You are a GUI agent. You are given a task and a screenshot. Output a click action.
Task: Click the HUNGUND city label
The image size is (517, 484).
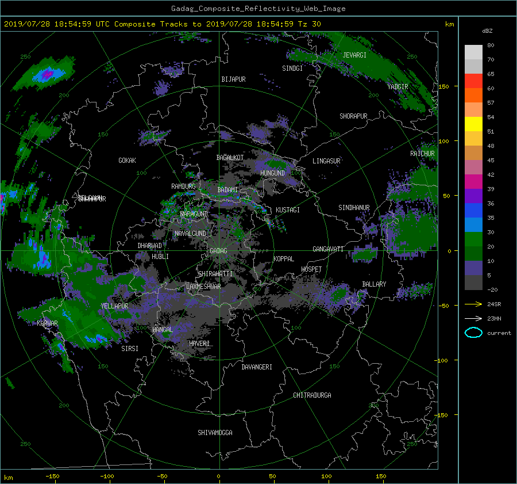[272, 173]
